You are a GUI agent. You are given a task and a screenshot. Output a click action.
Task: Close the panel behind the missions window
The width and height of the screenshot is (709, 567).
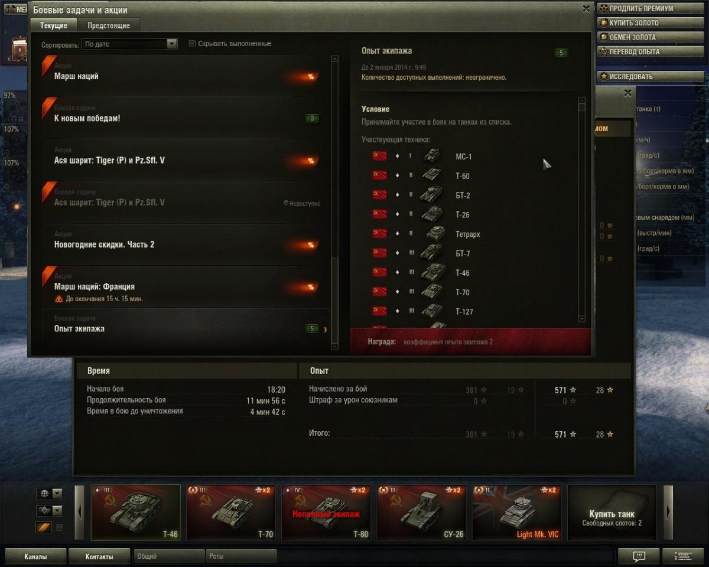tap(627, 93)
